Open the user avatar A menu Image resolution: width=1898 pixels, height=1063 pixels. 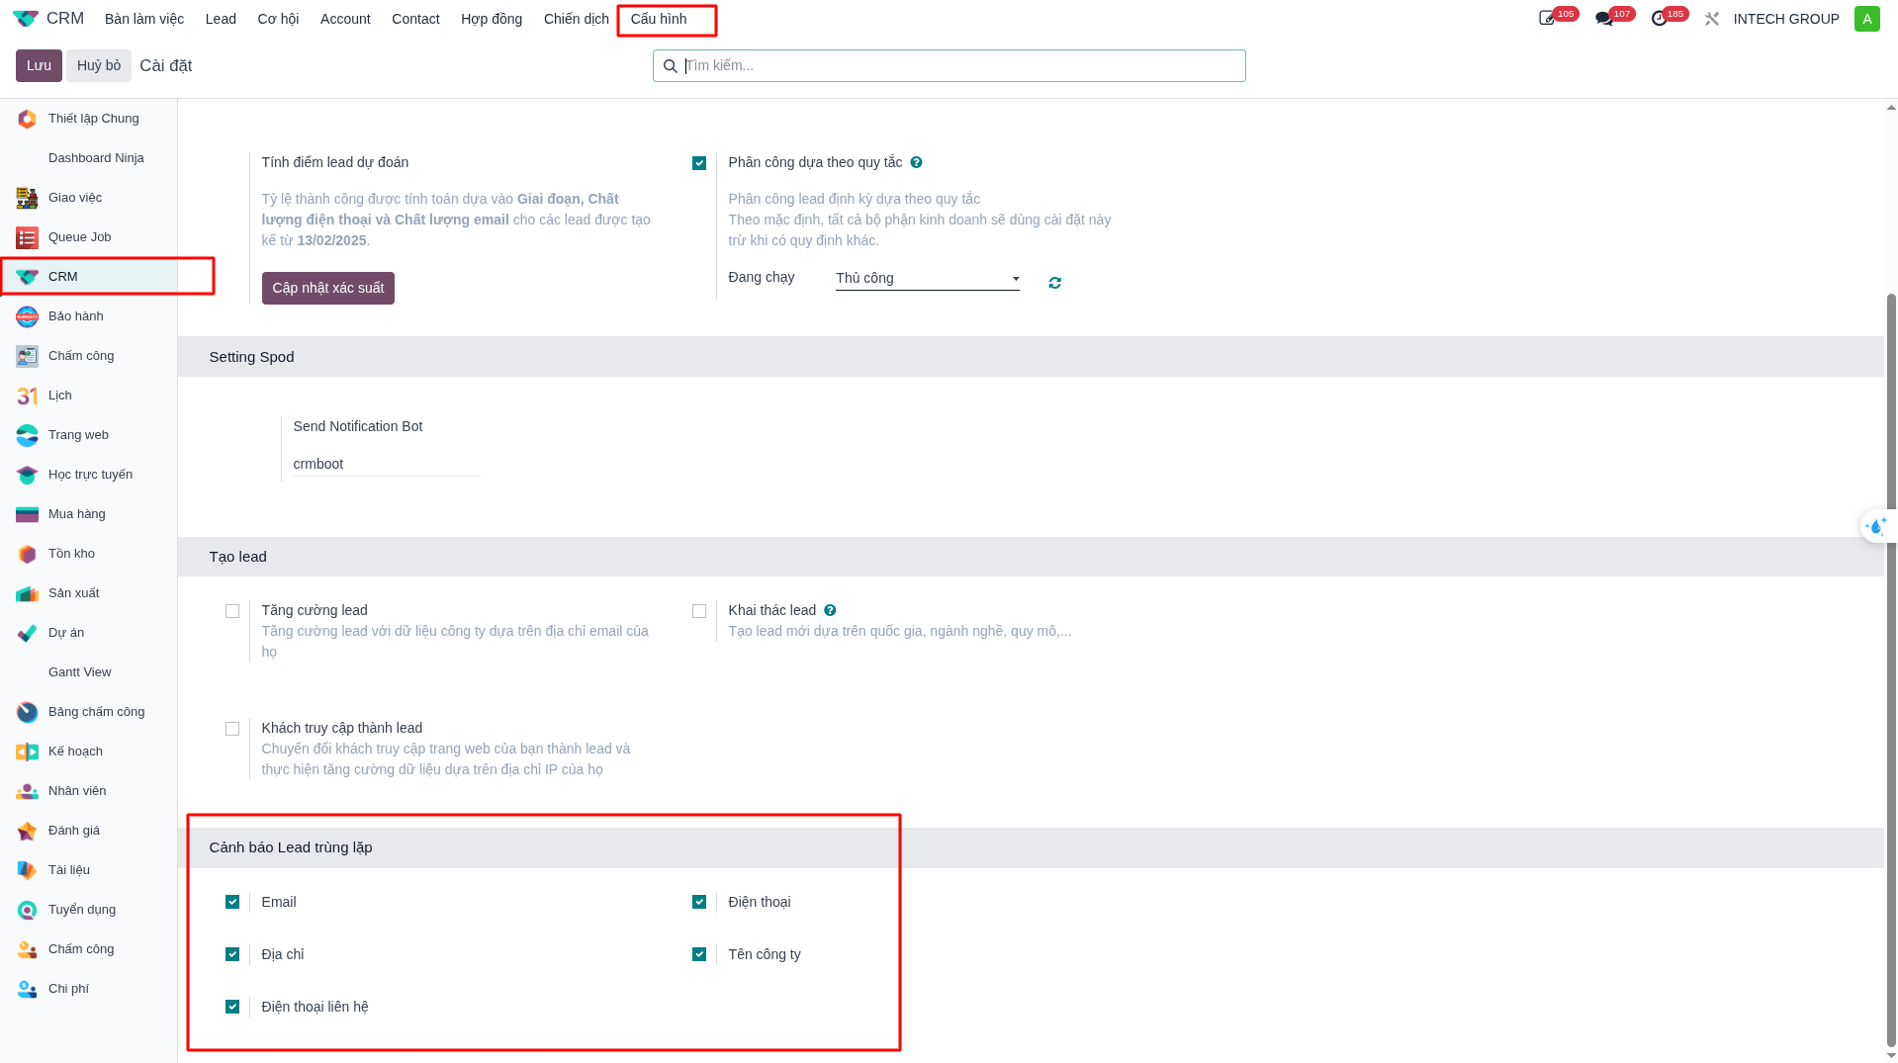point(1867,19)
